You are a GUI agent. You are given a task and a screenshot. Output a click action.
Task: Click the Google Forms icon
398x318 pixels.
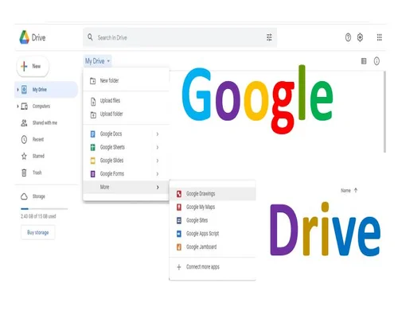[x=92, y=174]
